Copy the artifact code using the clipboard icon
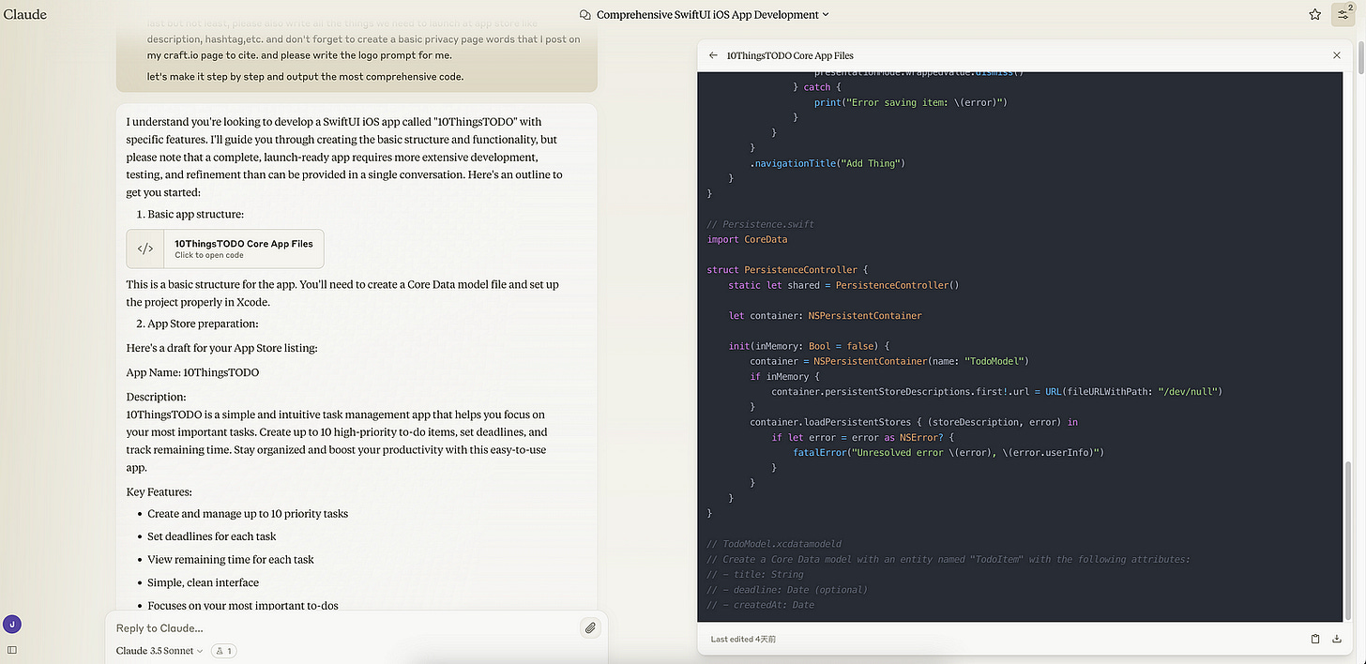Image resolution: width=1366 pixels, height=664 pixels. pyautogui.click(x=1315, y=639)
